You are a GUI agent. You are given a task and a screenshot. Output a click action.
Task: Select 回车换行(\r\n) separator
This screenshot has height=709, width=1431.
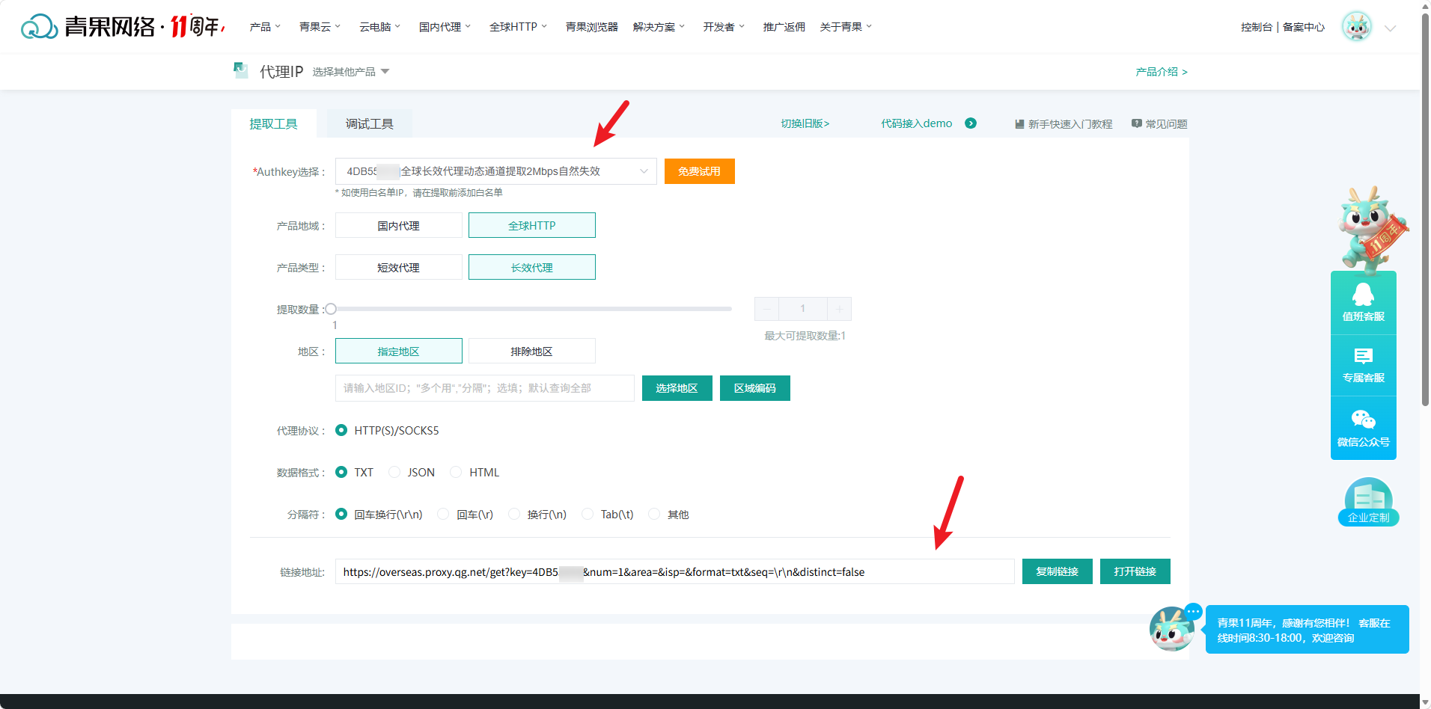[341, 514]
